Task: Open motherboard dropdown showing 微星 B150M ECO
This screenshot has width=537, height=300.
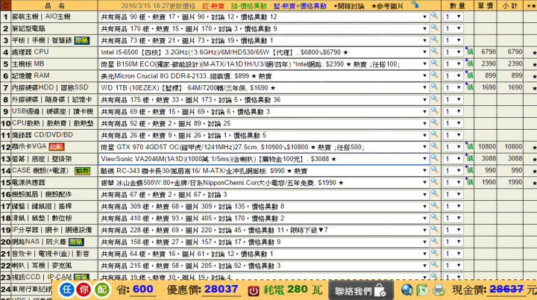Action: [264, 64]
